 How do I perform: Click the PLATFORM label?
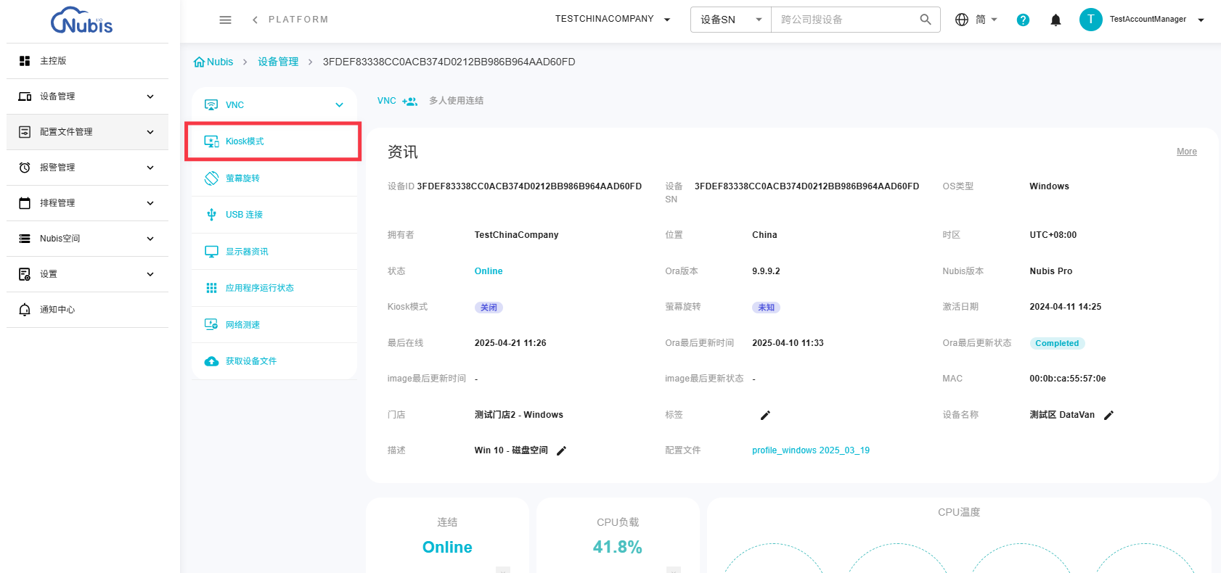coord(298,20)
